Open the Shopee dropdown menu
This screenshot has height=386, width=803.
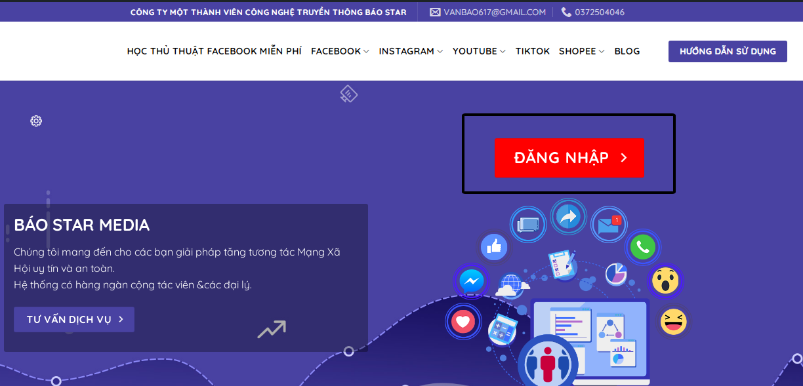[x=581, y=51]
